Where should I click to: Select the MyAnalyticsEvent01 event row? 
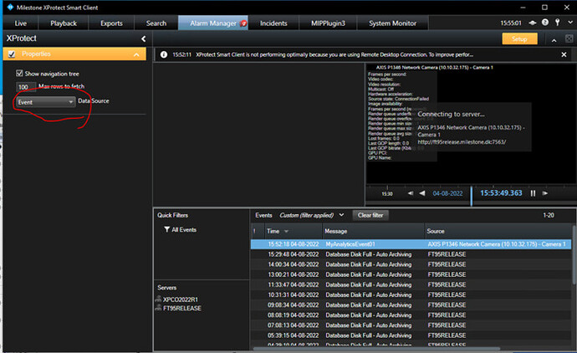point(411,244)
